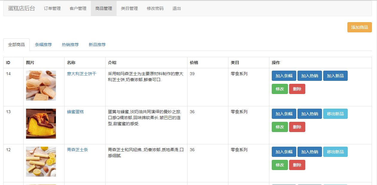Click 加入新品 for product ID 14
The height and width of the screenshot is (185, 377).
335,76
